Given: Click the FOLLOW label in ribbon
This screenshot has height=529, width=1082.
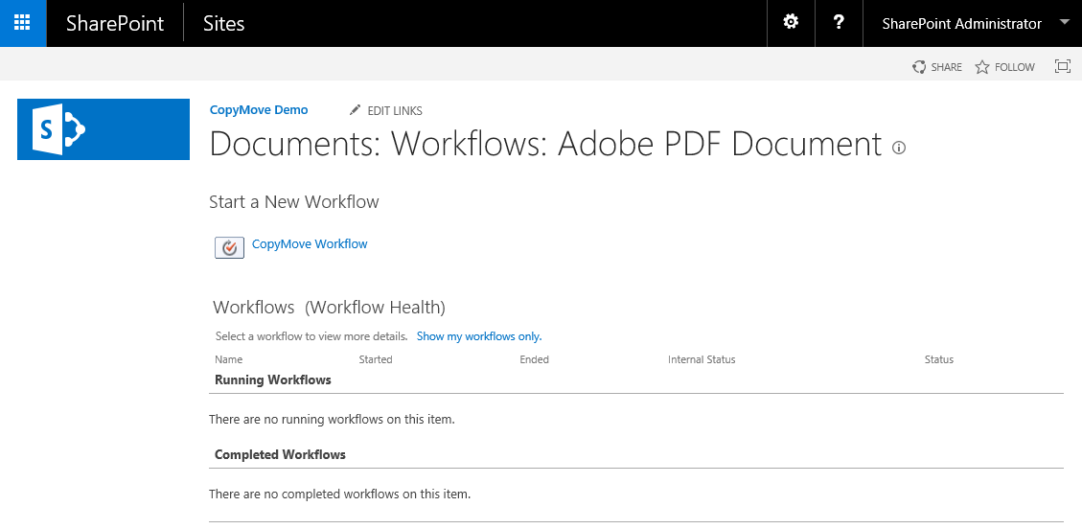Looking at the screenshot, I should coord(1014,67).
